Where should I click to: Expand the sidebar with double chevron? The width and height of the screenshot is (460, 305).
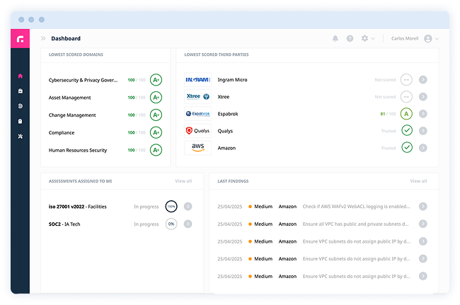click(43, 39)
